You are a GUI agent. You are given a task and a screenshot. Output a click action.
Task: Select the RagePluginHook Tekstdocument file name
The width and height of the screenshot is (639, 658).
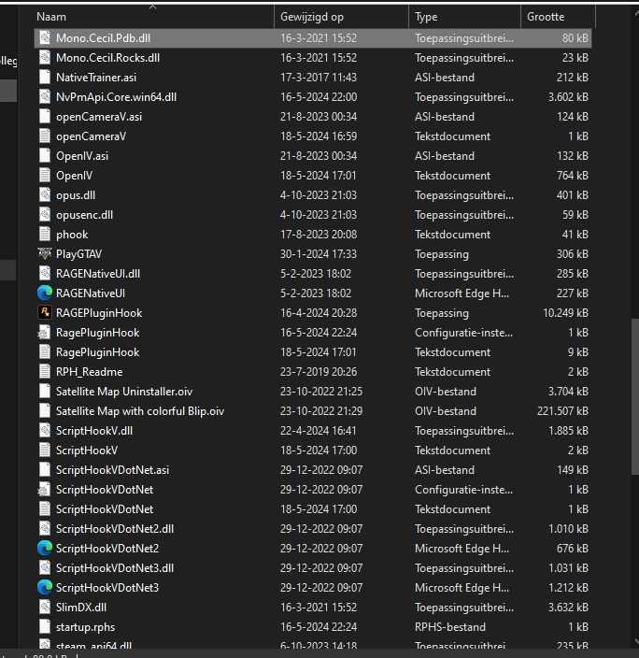[x=98, y=352]
